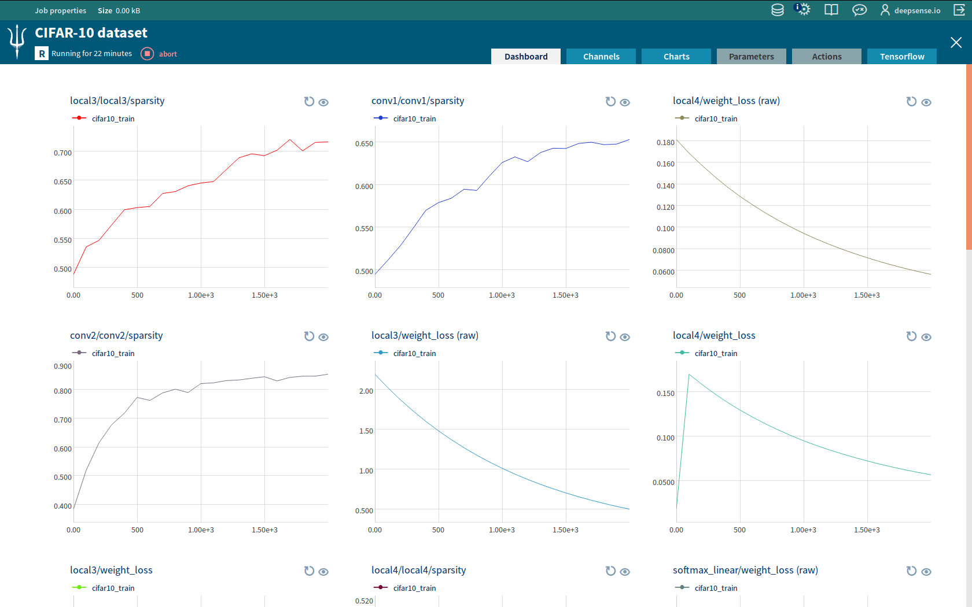The image size is (972, 607).
Task: Close the CIFAR-10 dataset job panel
Action: [956, 42]
